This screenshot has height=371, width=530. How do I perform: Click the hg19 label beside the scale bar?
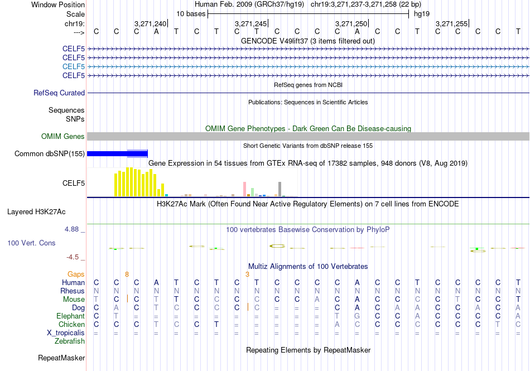click(x=422, y=14)
